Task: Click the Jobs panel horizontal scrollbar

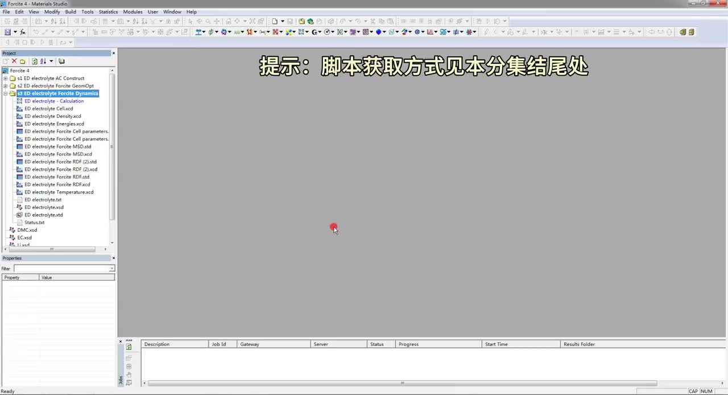Action: coord(403,383)
